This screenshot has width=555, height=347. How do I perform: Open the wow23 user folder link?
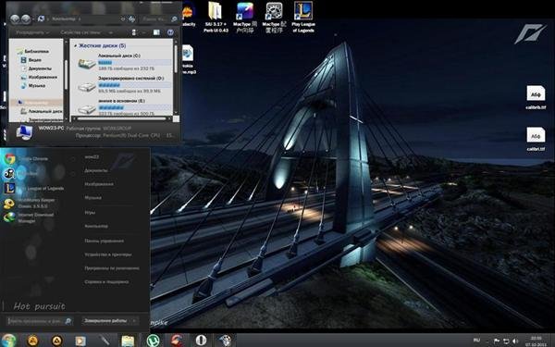point(92,157)
